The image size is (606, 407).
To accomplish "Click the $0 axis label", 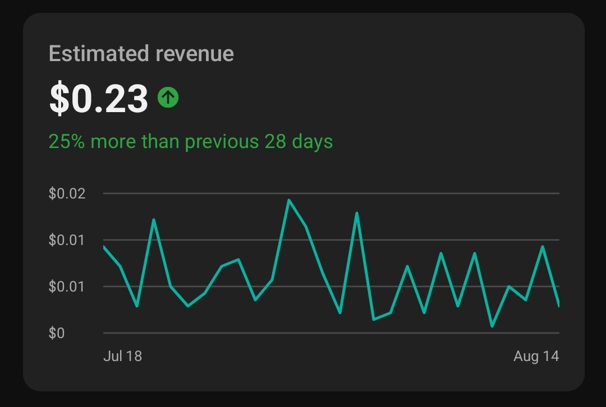I will coord(57,333).
